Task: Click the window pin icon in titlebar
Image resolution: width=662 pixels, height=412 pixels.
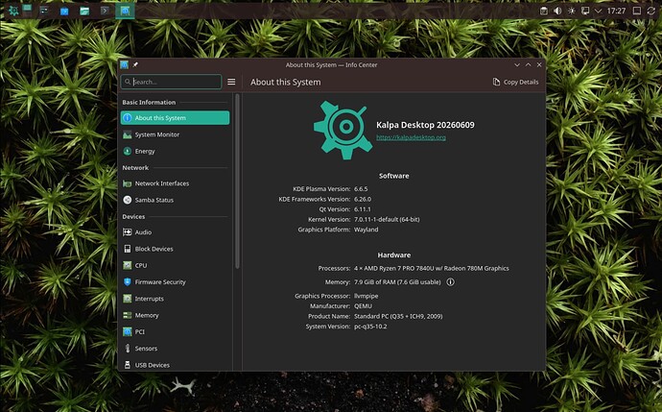Action: coord(135,64)
